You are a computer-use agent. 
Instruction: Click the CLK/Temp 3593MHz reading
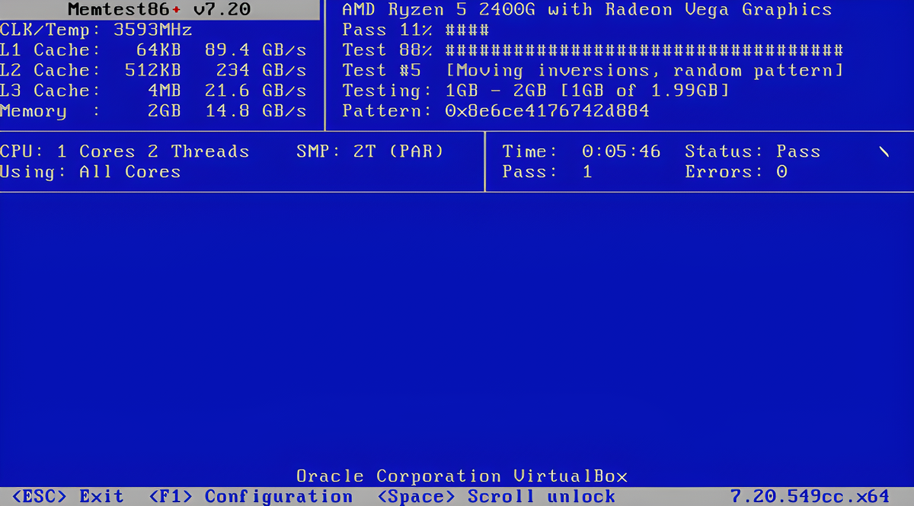click(x=96, y=30)
